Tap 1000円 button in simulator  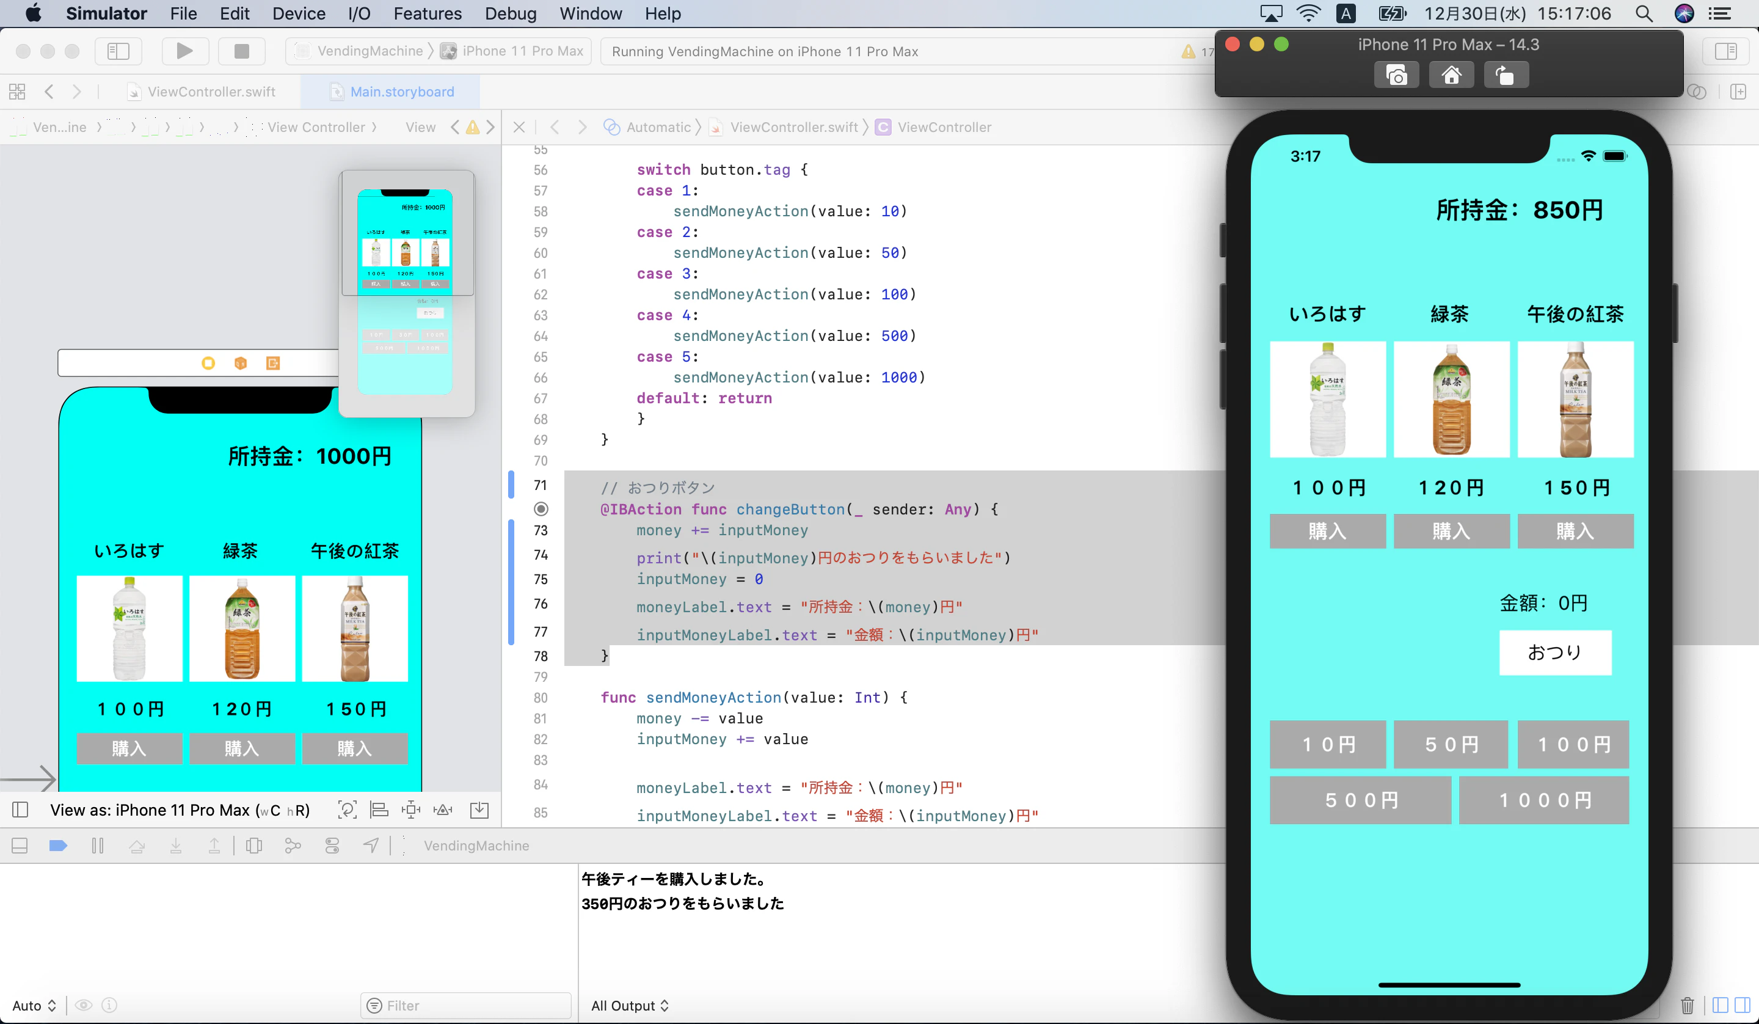[x=1544, y=800]
